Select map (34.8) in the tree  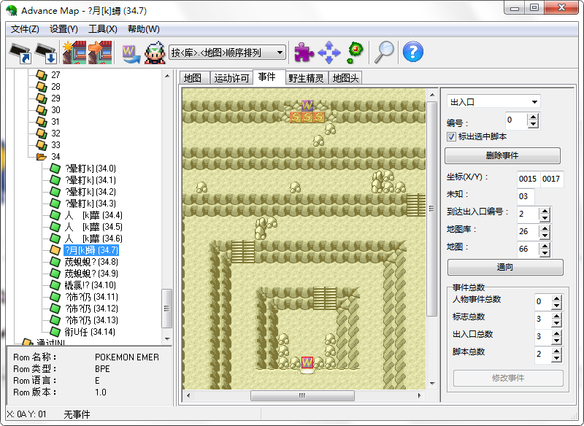point(91,262)
